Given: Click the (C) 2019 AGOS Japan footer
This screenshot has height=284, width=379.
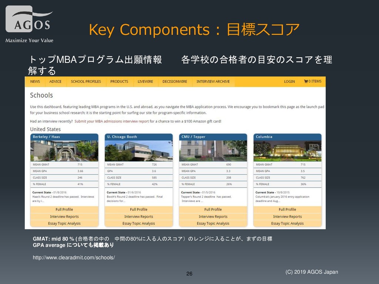Looking at the screenshot, I should click(312, 272).
